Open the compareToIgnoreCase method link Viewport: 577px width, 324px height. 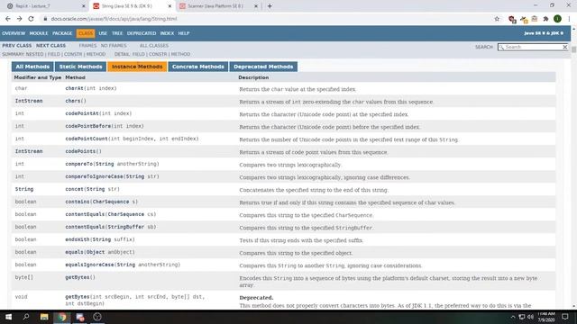tap(94, 176)
